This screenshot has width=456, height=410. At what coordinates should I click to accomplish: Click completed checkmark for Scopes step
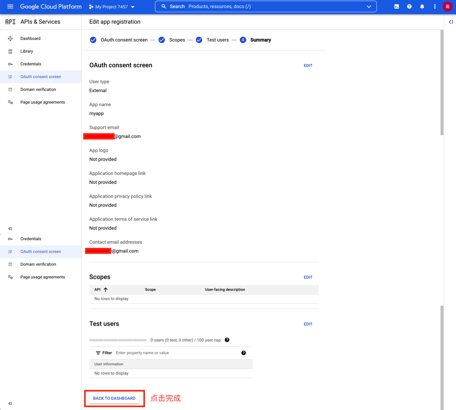(x=162, y=40)
